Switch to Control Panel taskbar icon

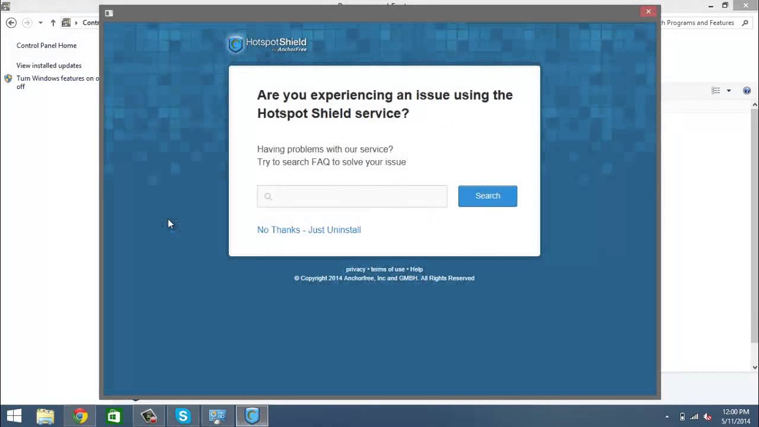click(218, 416)
